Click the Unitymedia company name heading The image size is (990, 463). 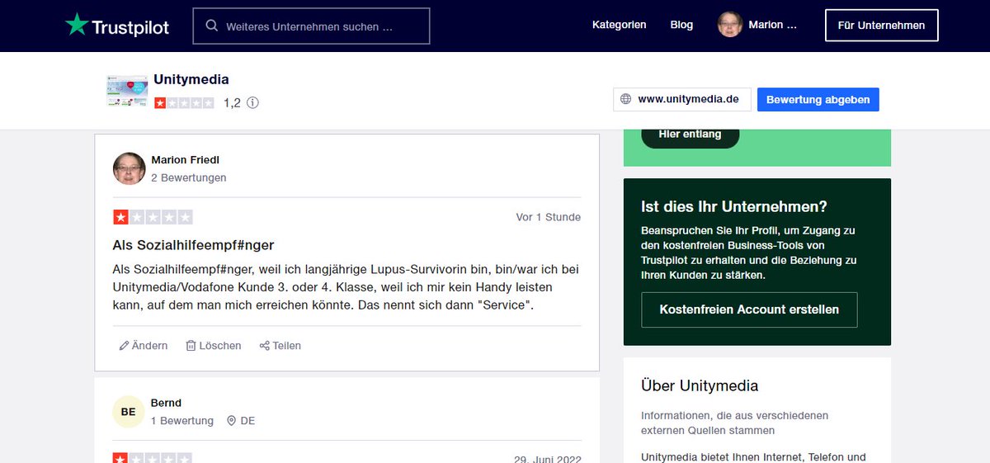[191, 80]
